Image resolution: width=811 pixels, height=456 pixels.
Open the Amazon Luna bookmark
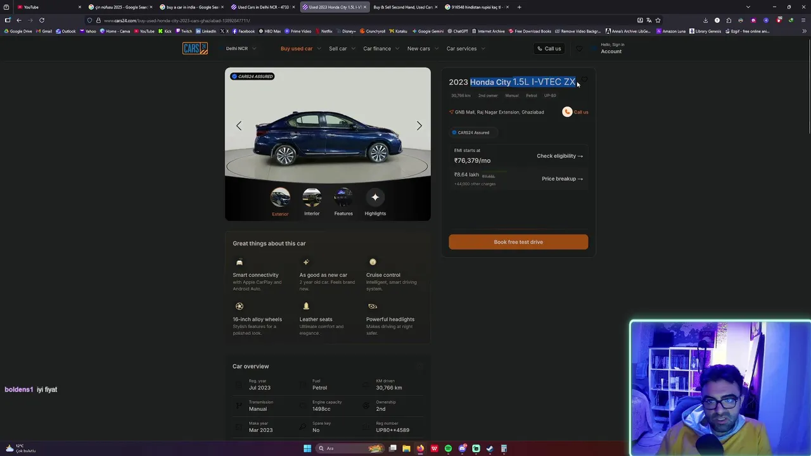click(671, 31)
